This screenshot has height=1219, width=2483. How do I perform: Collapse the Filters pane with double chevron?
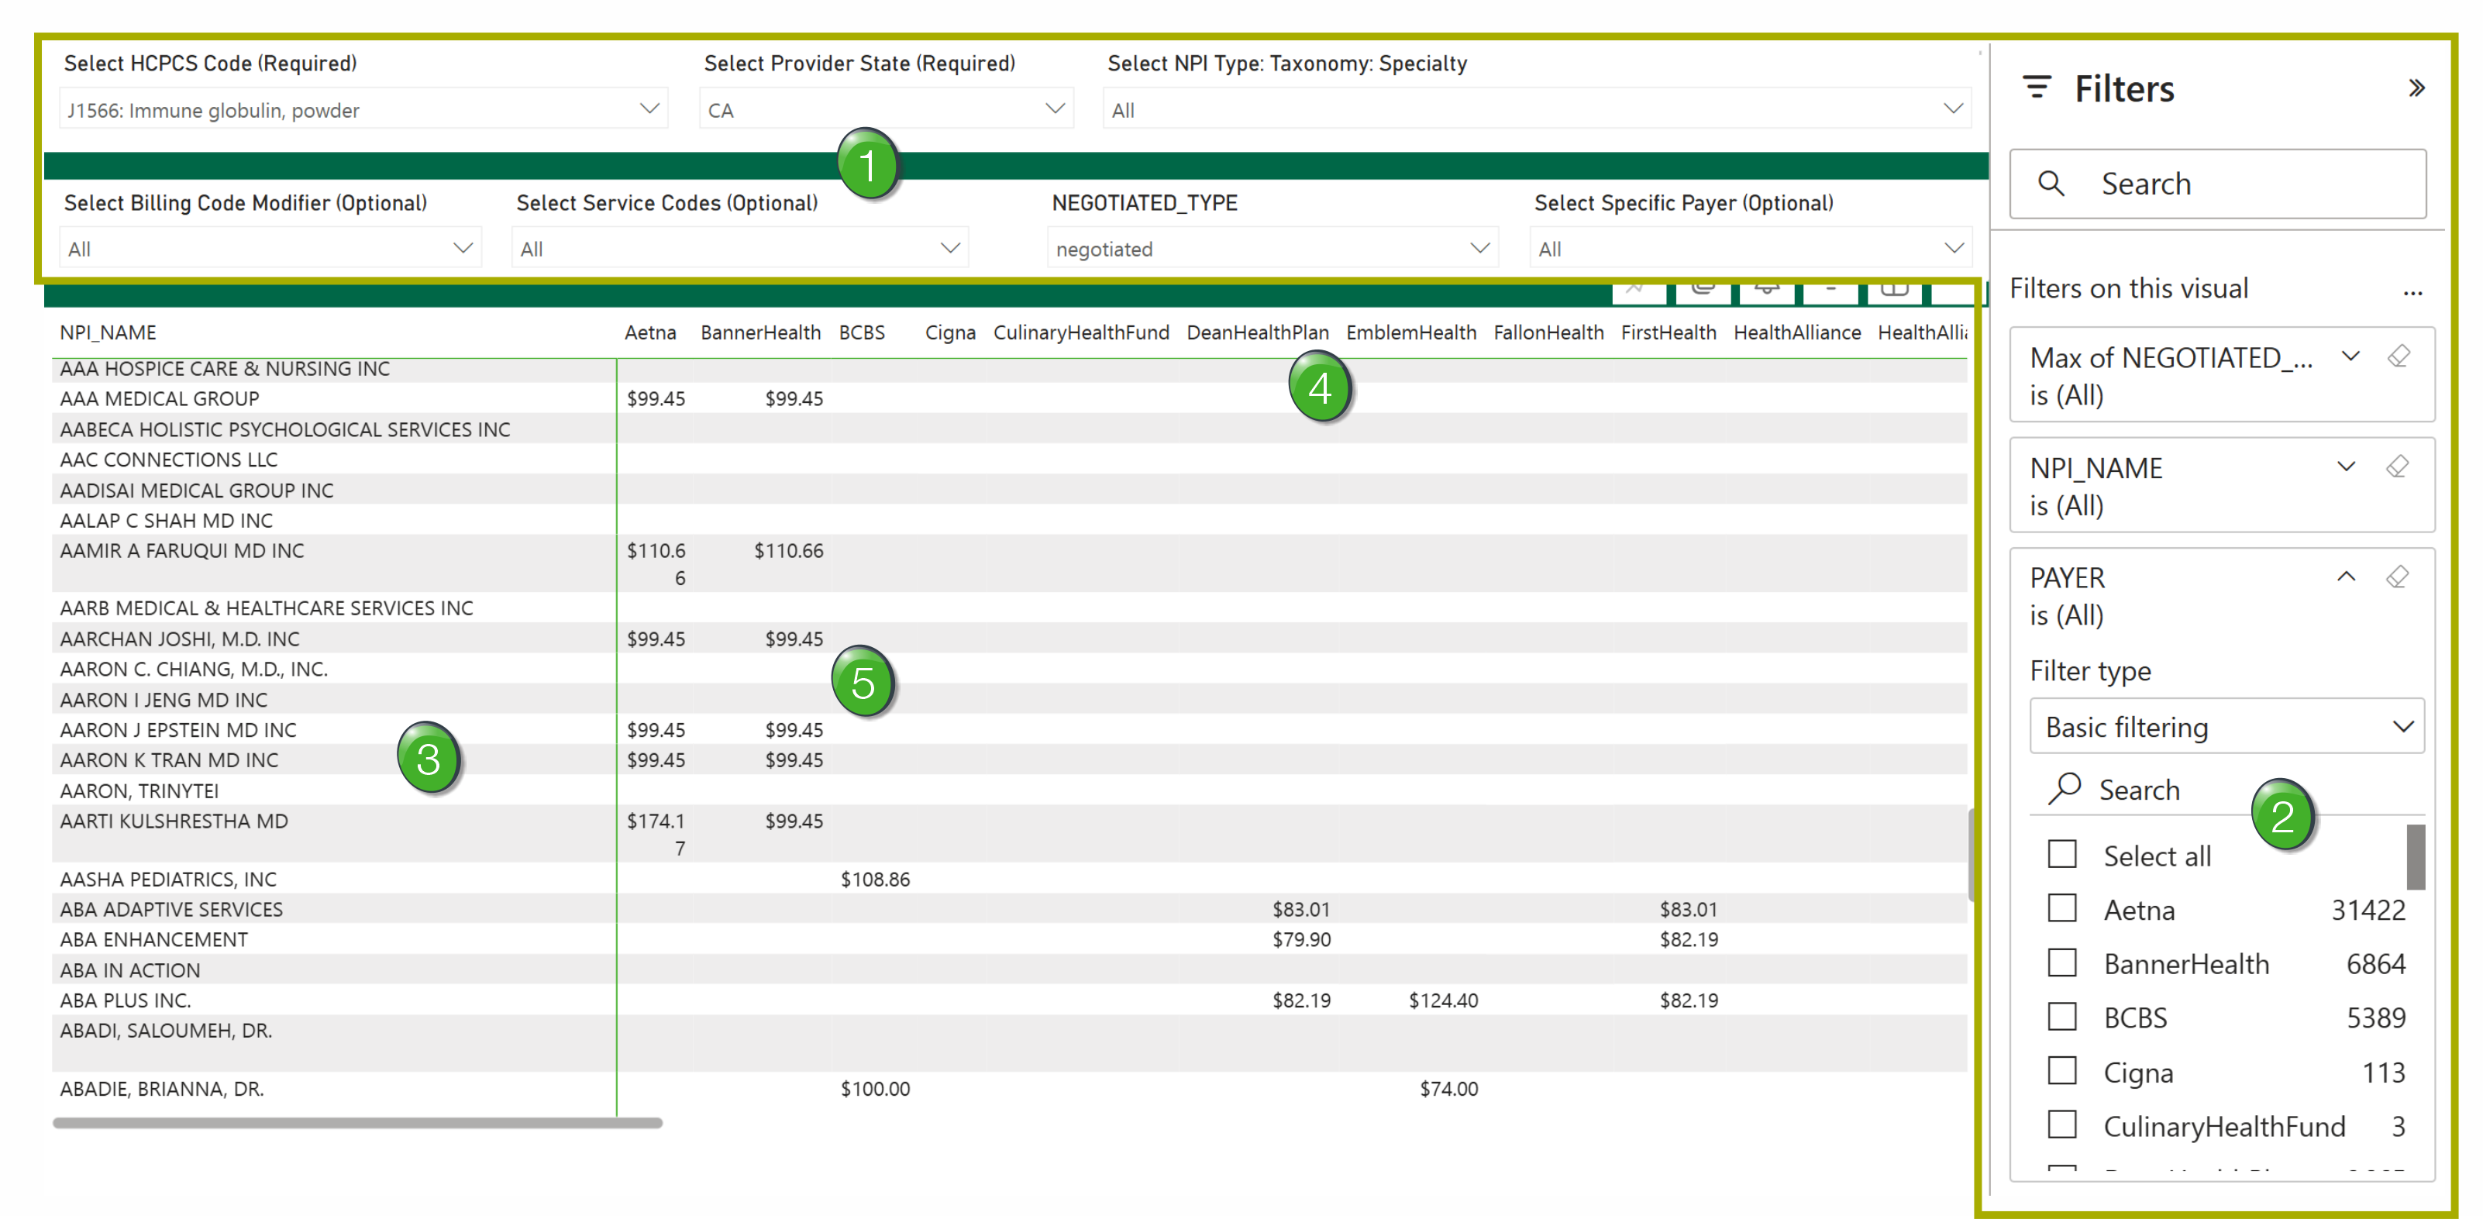pos(2417,88)
